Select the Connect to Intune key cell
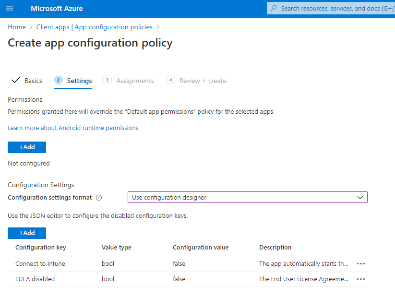Viewport: 395px width, 297px height. click(40, 264)
